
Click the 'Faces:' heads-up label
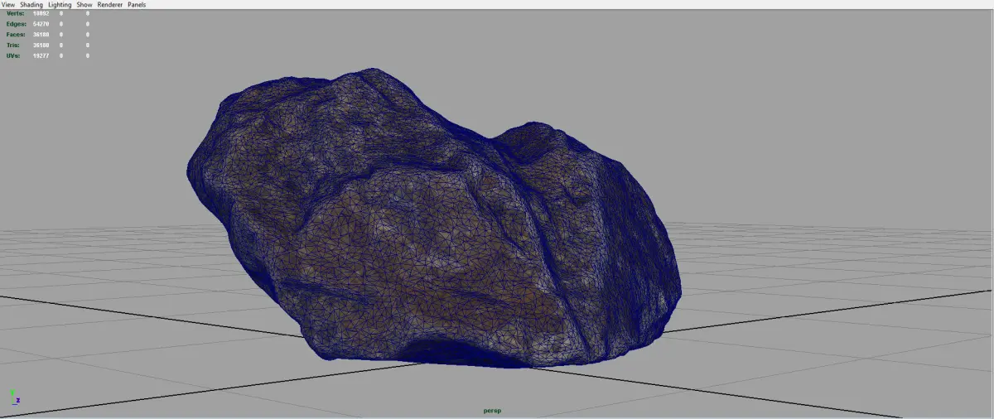tap(16, 35)
